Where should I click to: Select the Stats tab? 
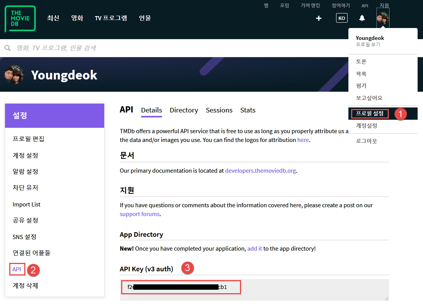tap(248, 110)
